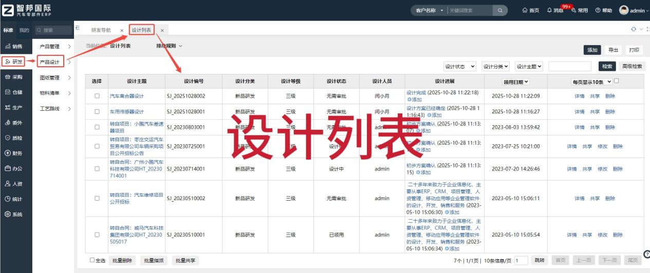The image size is (650, 273).
Task: Open the 客户名称 search-type dropdown
Action: 430,10
